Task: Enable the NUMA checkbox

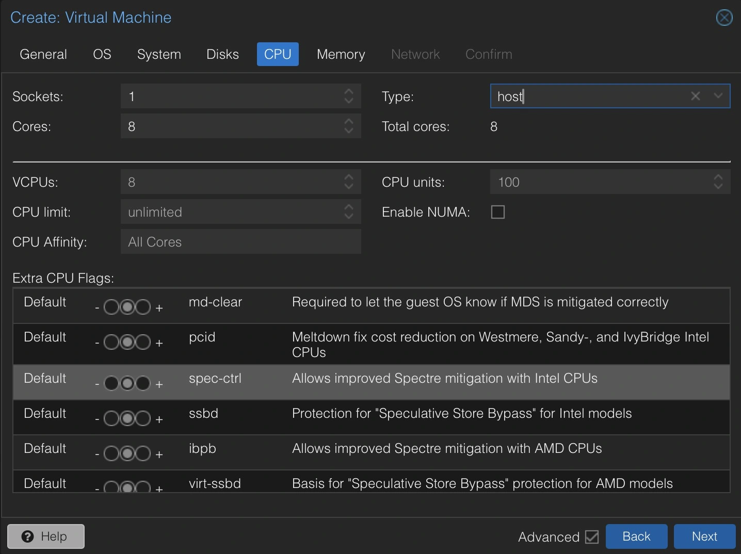Action: tap(498, 212)
